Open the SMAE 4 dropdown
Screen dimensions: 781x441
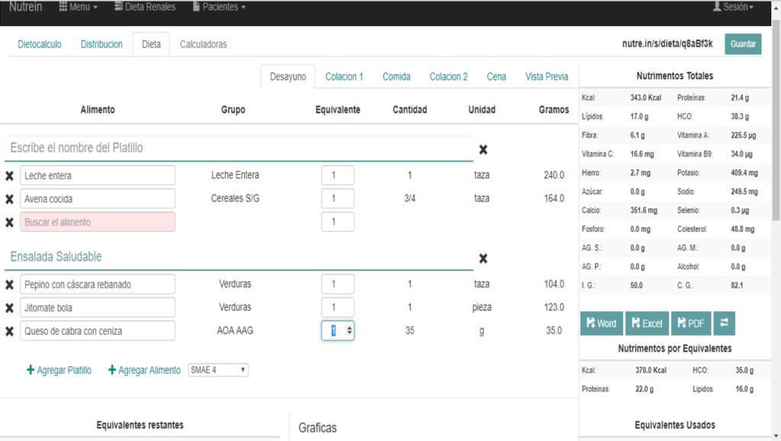[x=218, y=370]
